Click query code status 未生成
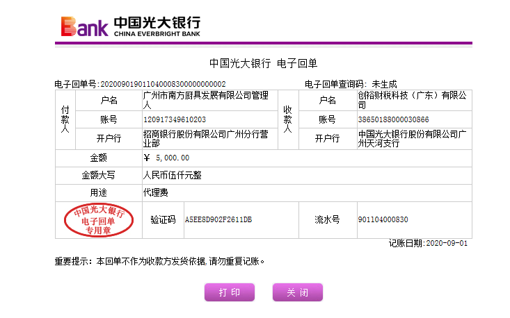Viewport: 510px width, 318px height. click(x=384, y=85)
